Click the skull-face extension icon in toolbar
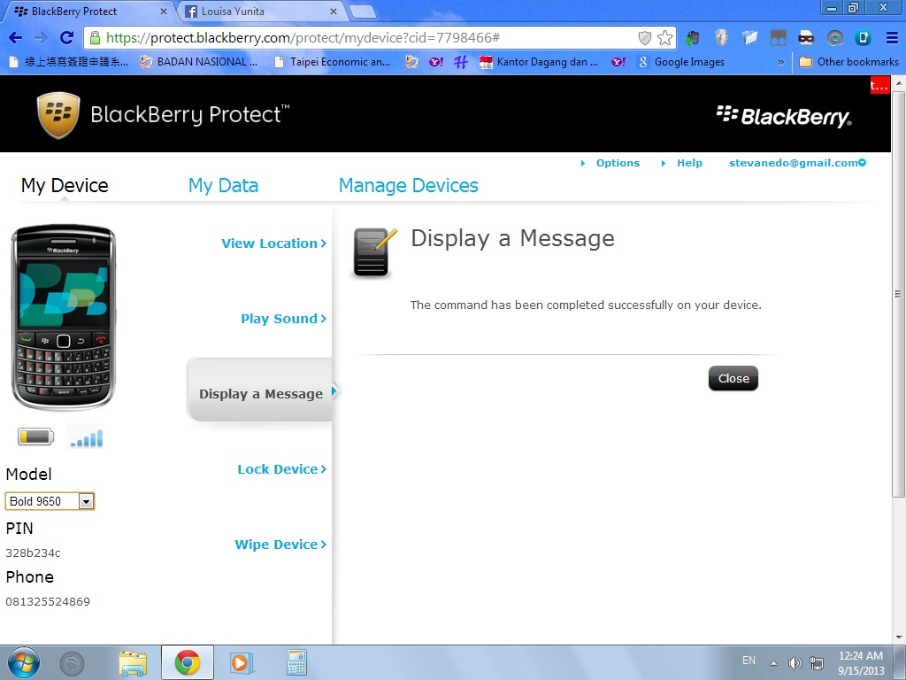 point(721,38)
